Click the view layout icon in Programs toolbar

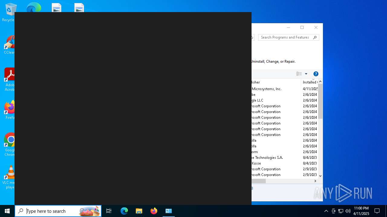[299, 74]
